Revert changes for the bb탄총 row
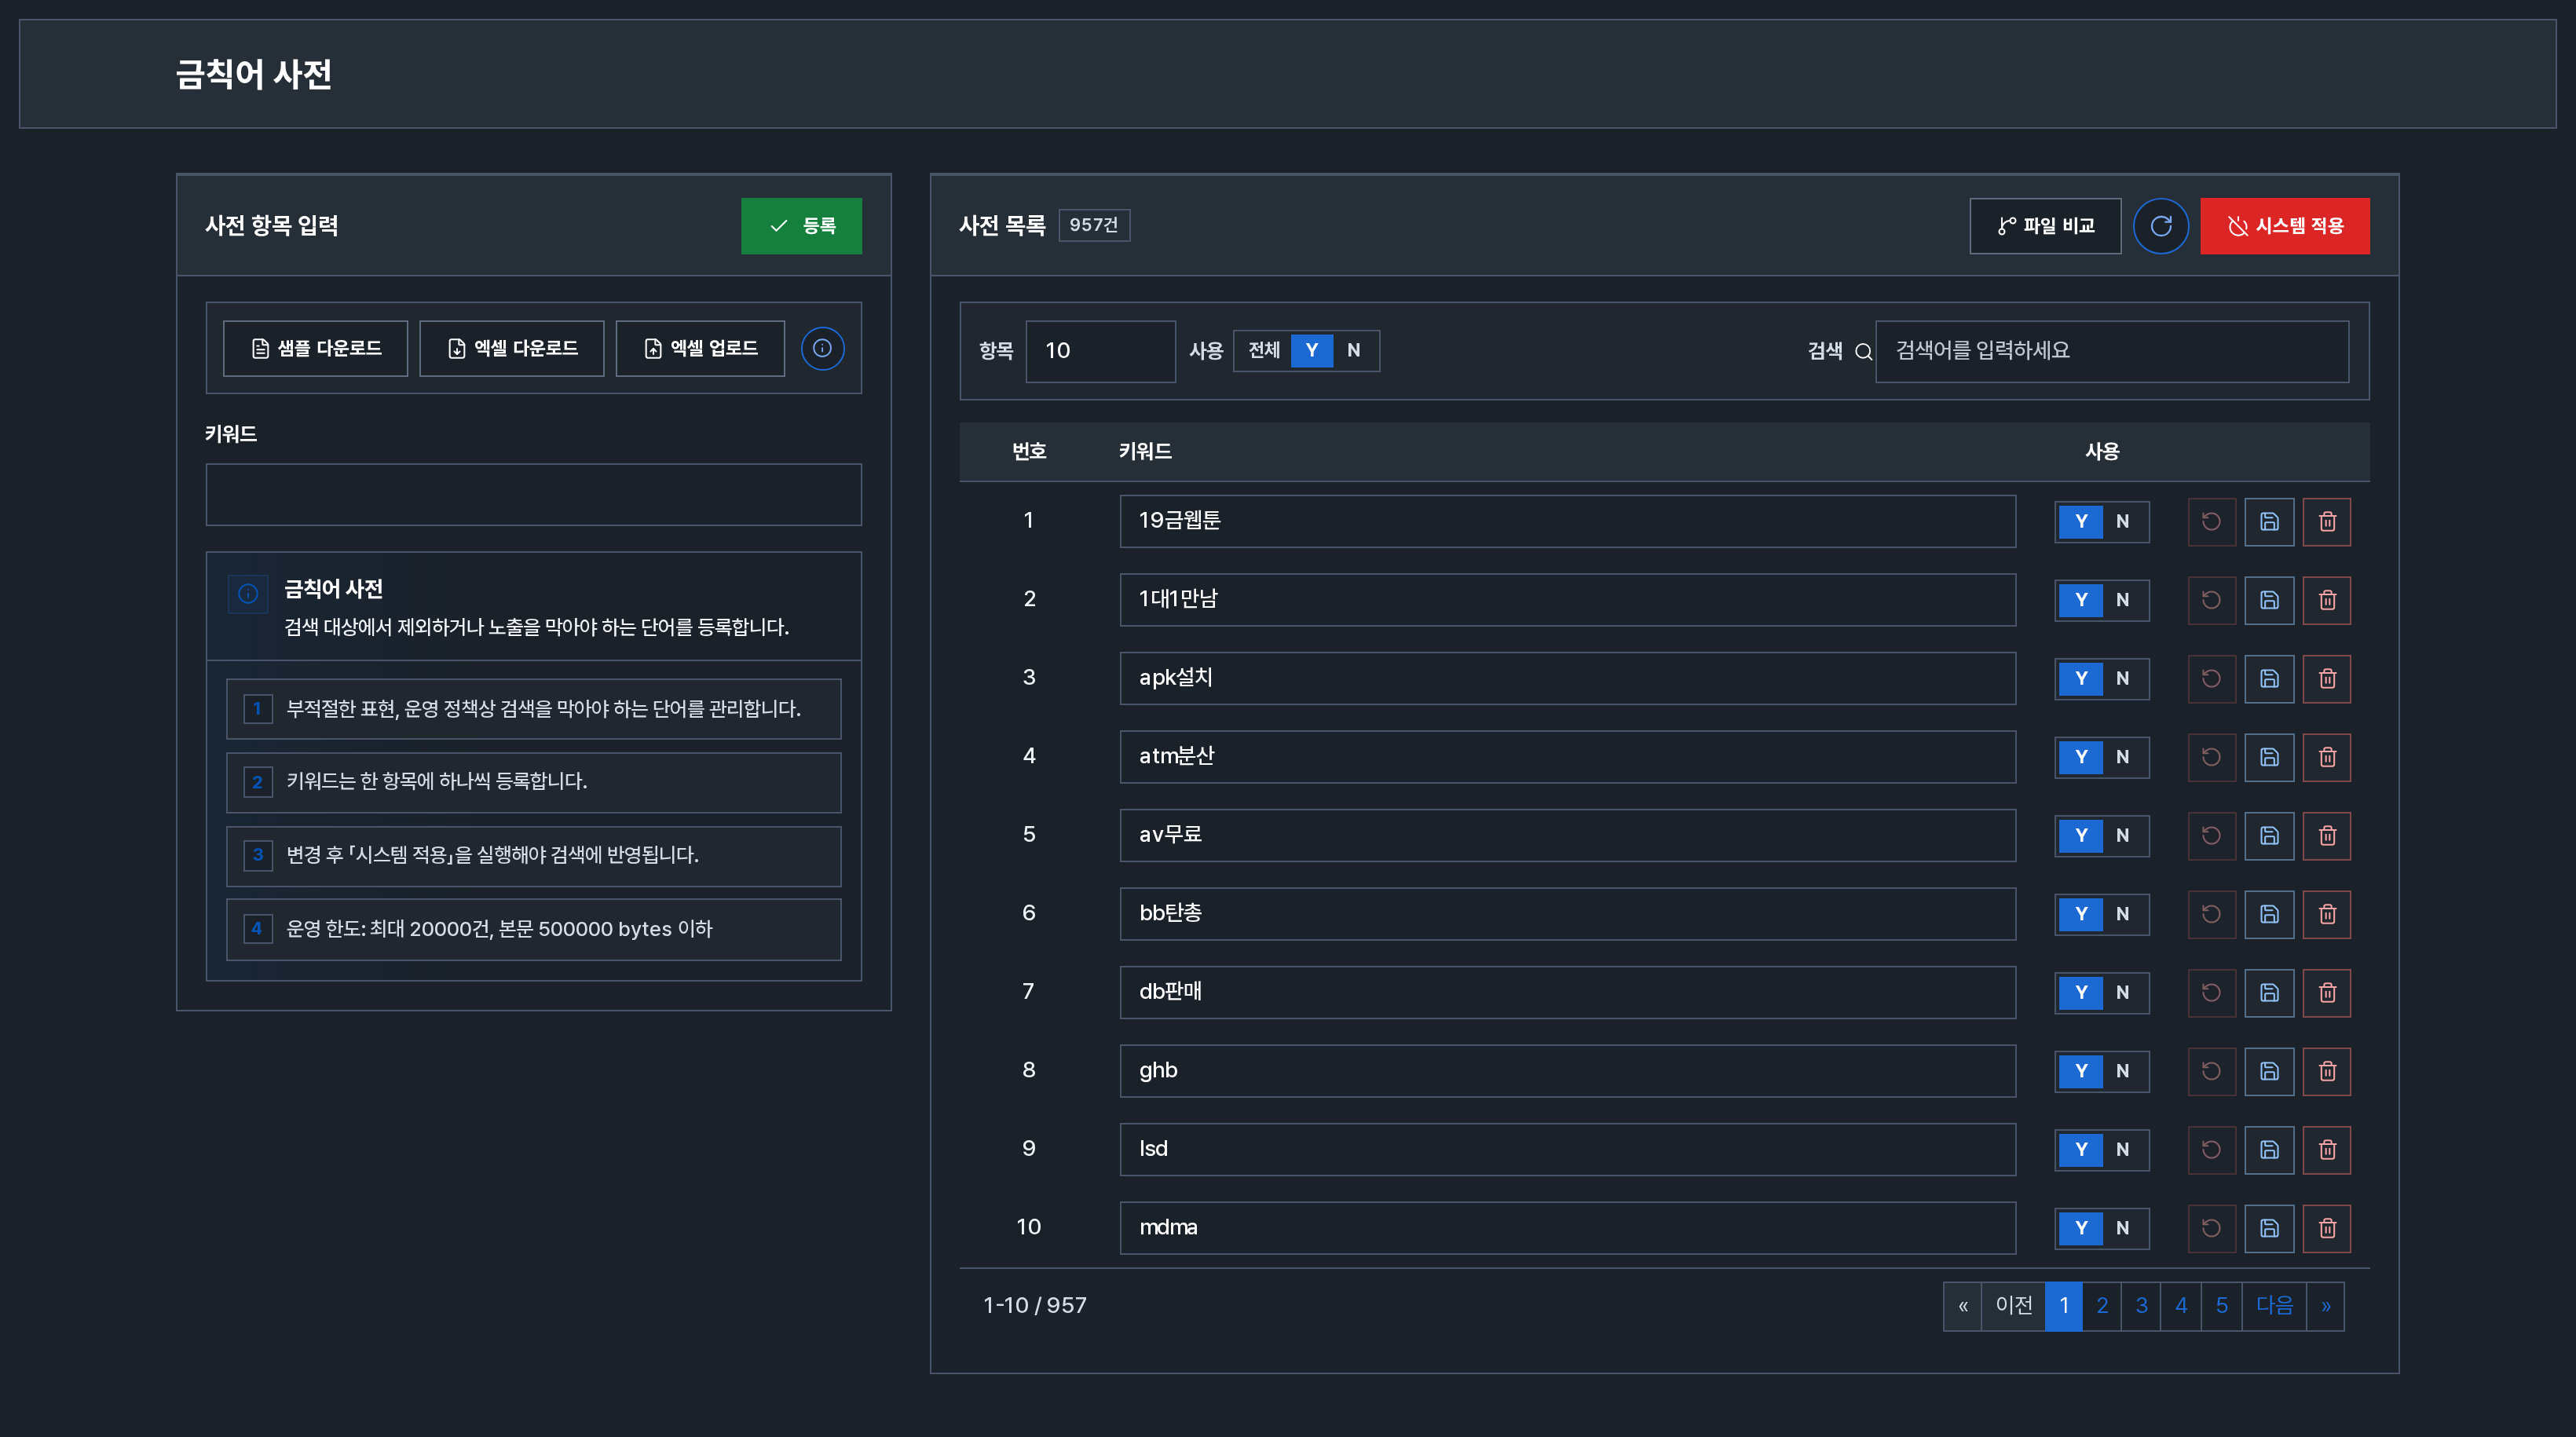 tap(2211, 914)
